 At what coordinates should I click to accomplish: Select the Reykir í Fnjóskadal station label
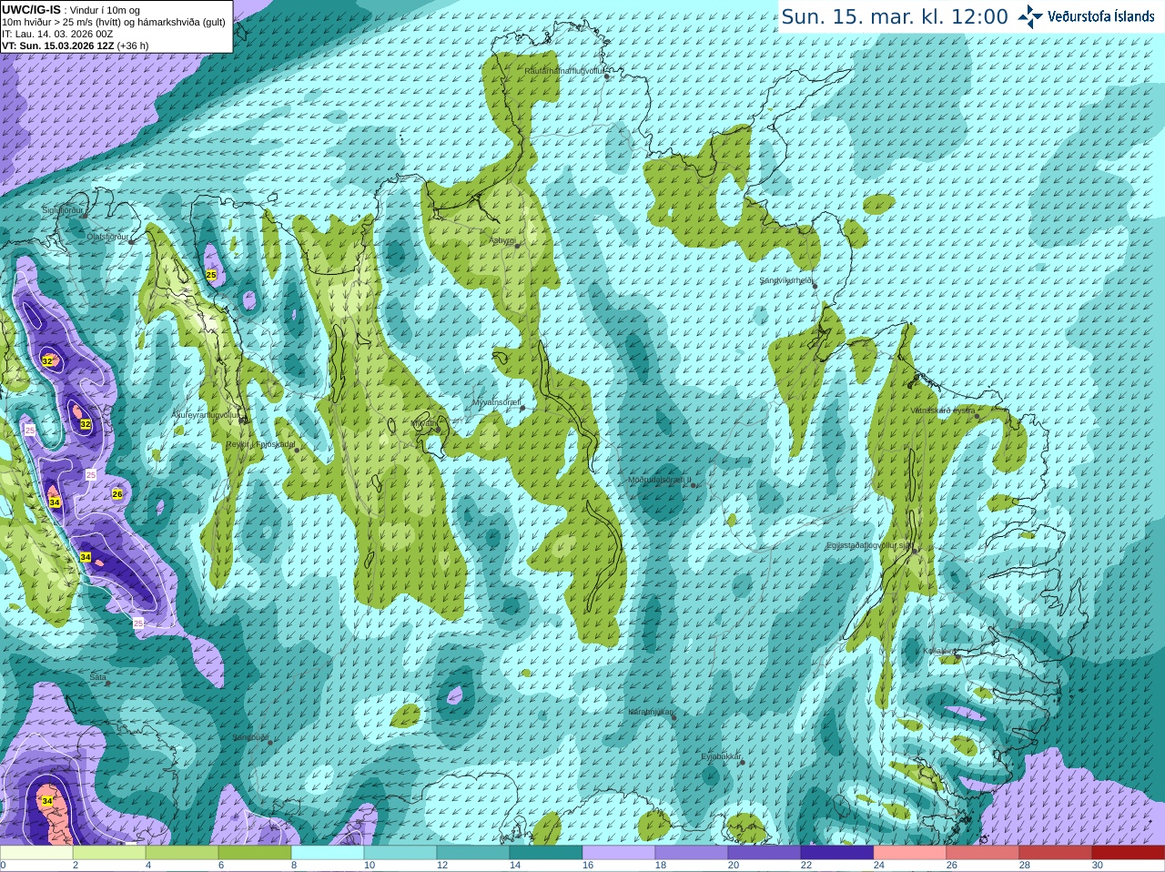tap(260, 444)
